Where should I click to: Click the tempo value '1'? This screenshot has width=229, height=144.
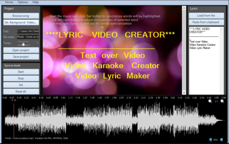point(37,43)
